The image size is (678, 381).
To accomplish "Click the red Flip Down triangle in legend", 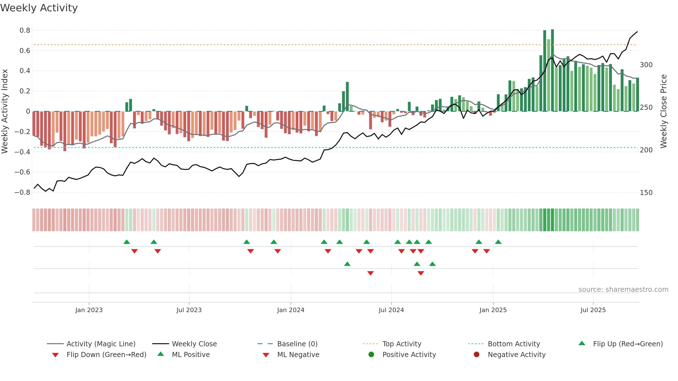I will [x=55, y=355].
